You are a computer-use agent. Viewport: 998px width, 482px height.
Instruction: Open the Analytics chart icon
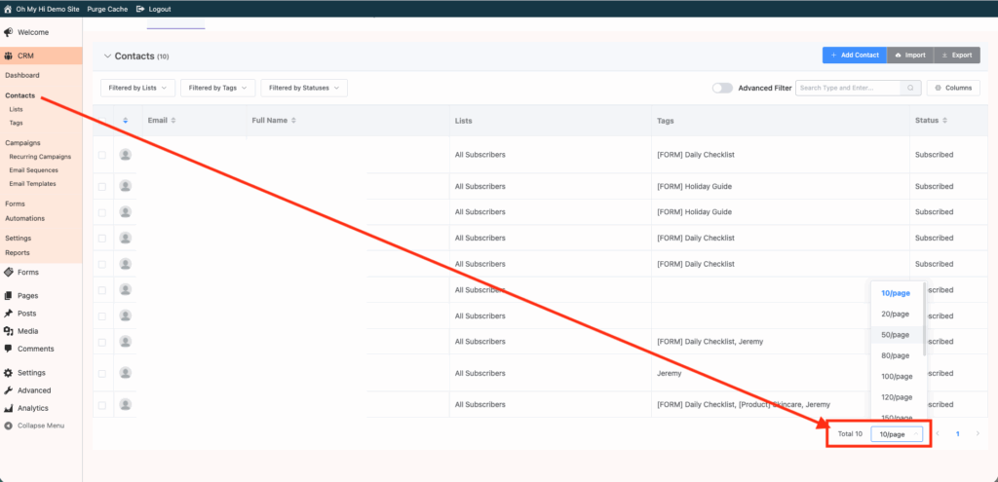coord(9,408)
